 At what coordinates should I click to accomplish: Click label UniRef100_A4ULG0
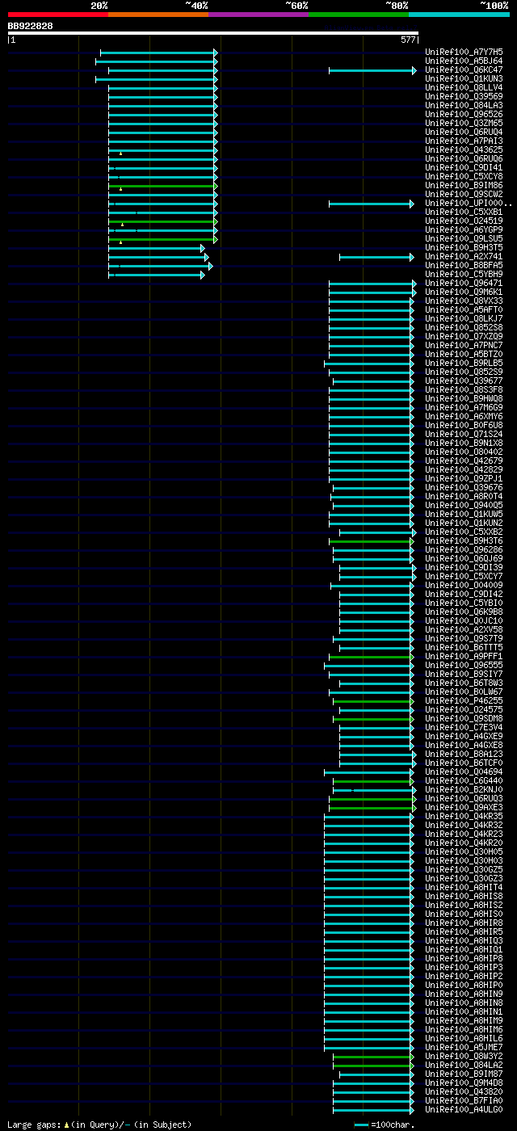coord(464,1110)
